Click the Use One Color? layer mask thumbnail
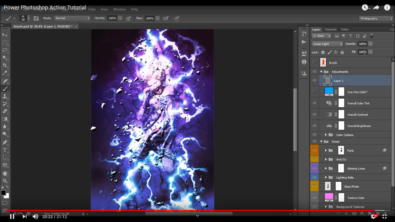Screen dimensions: 395x222 tap(342, 92)
